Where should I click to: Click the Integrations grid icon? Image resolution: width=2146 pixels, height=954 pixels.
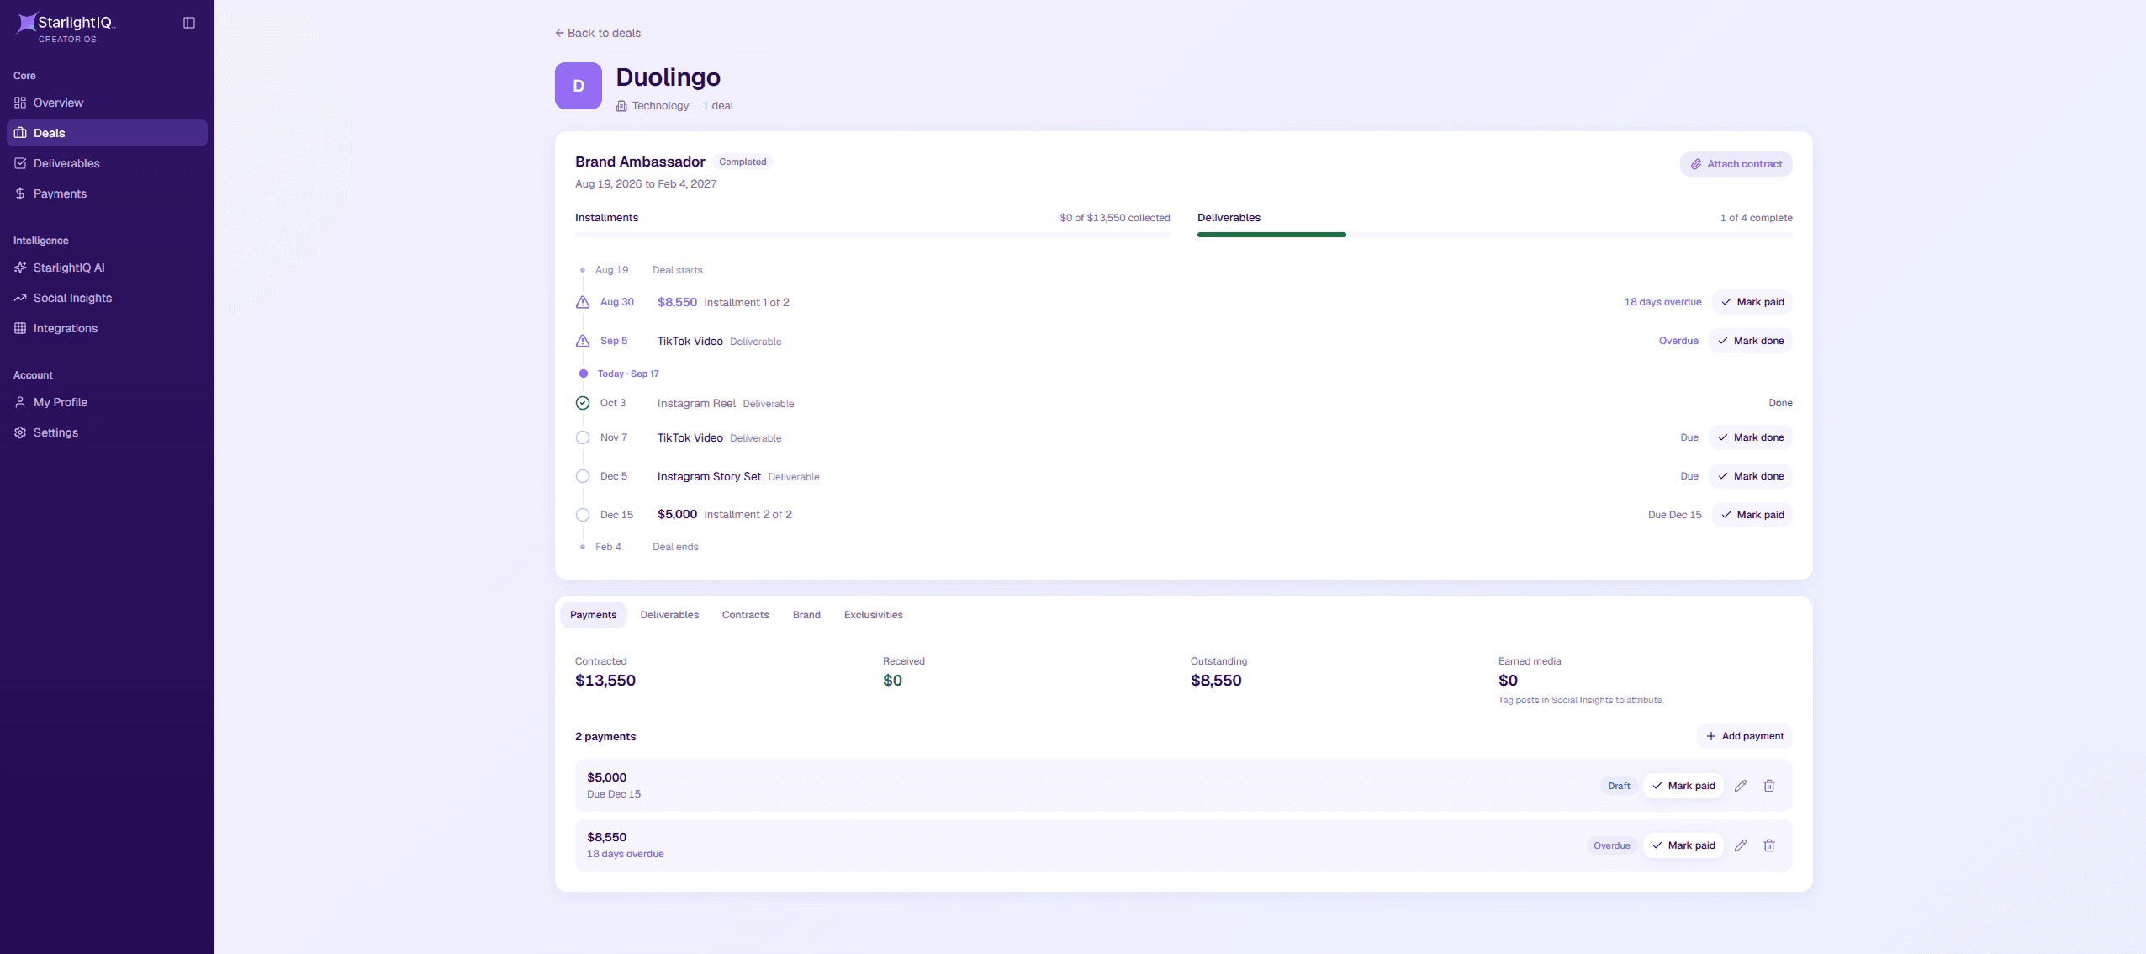20,328
